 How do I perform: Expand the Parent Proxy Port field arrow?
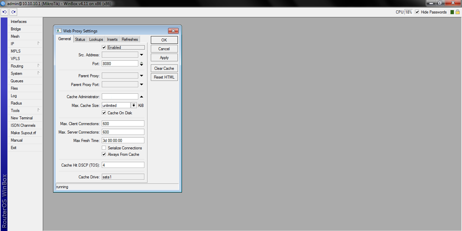pos(142,85)
